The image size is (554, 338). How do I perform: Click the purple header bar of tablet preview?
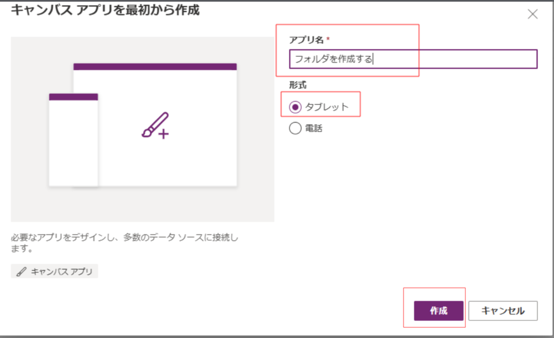(x=155, y=67)
